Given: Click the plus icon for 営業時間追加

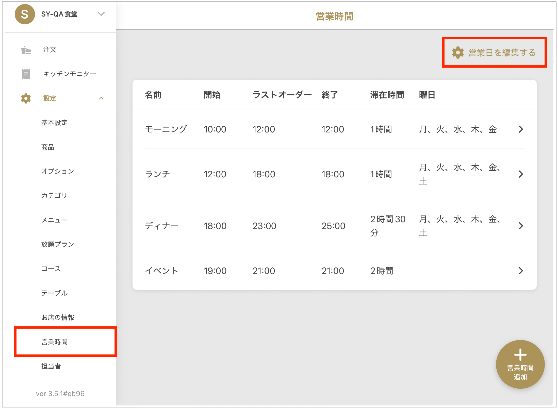Looking at the screenshot, I should pyautogui.click(x=520, y=354).
